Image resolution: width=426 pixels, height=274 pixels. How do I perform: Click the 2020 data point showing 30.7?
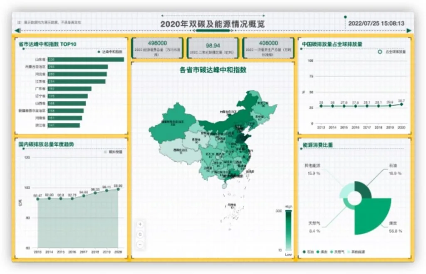point(401,104)
